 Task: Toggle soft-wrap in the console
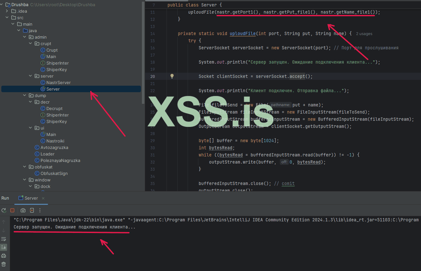click(4, 239)
